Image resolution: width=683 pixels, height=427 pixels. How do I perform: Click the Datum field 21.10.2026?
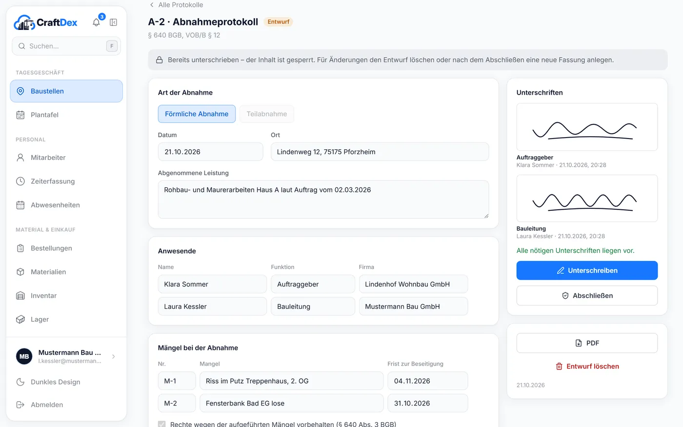(210, 152)
